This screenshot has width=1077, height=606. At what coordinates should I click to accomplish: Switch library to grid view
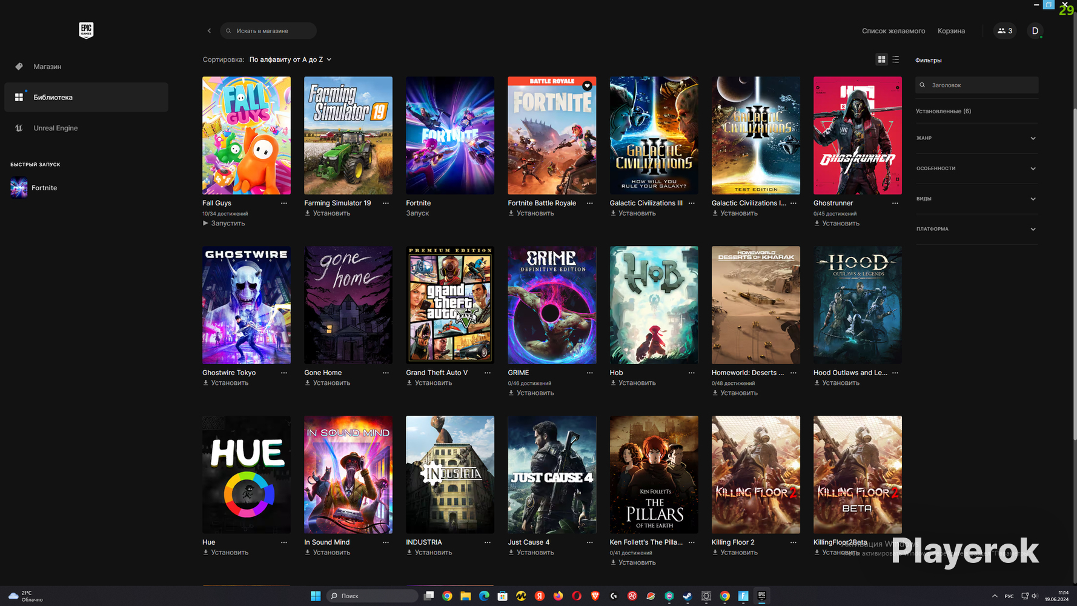pos(881,59)
